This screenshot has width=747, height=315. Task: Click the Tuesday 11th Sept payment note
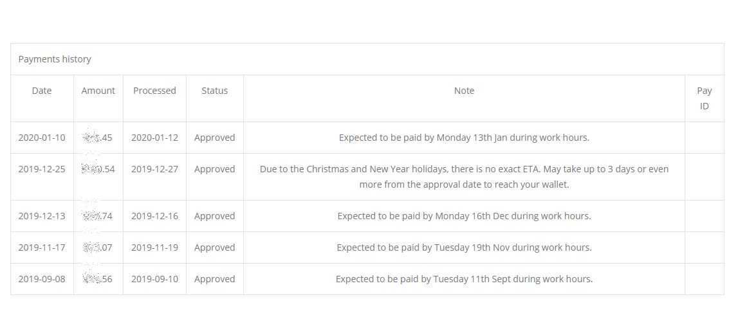coord(464,279)
